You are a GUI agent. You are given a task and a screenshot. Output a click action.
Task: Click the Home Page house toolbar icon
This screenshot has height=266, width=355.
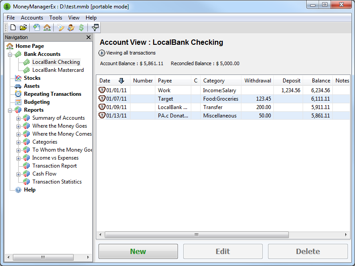[x=47, y=27]
